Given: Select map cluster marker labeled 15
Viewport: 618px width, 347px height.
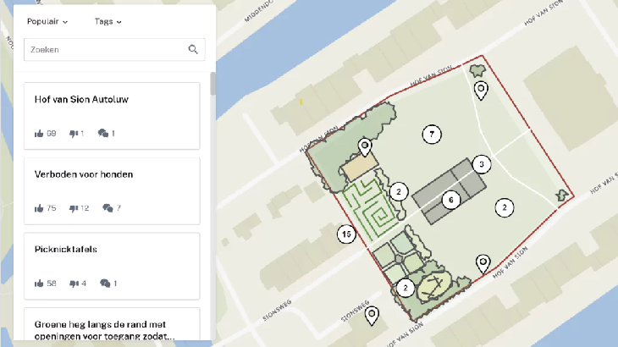Looking at the screenshot, I should click(346, 234).
